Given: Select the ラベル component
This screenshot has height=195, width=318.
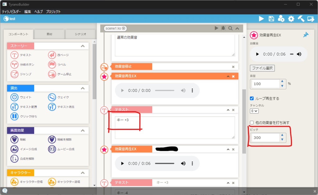Looking at the screenshot, I should click(57, 64).
